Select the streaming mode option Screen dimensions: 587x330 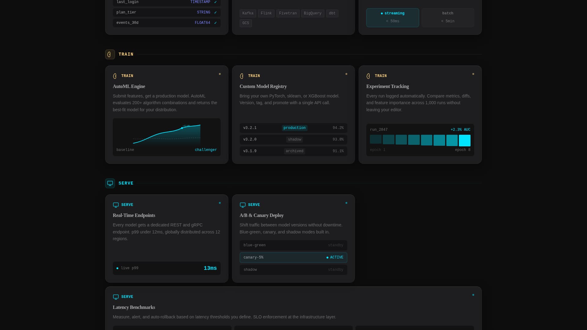(393, 18)
